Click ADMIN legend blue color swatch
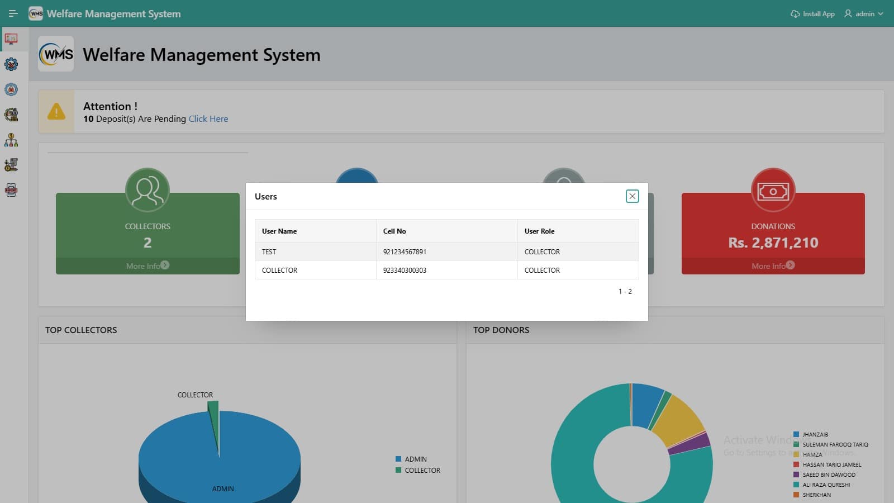 [x=398, y=459]
